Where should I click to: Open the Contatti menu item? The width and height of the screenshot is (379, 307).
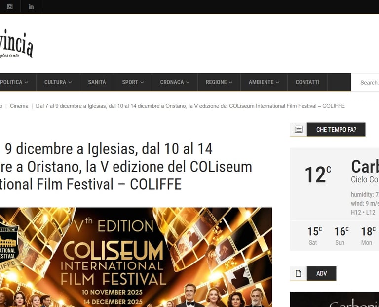point(307,82)
